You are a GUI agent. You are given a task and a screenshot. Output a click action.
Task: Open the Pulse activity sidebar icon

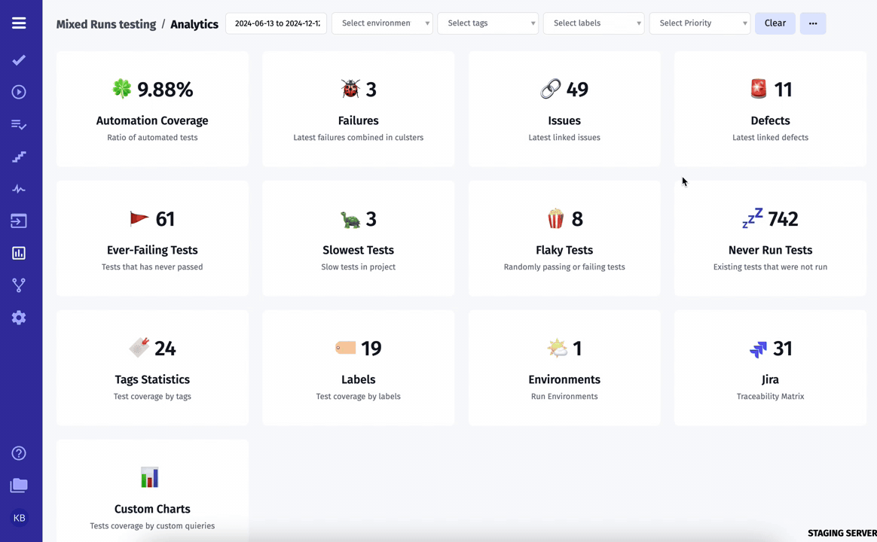[19, 189]
